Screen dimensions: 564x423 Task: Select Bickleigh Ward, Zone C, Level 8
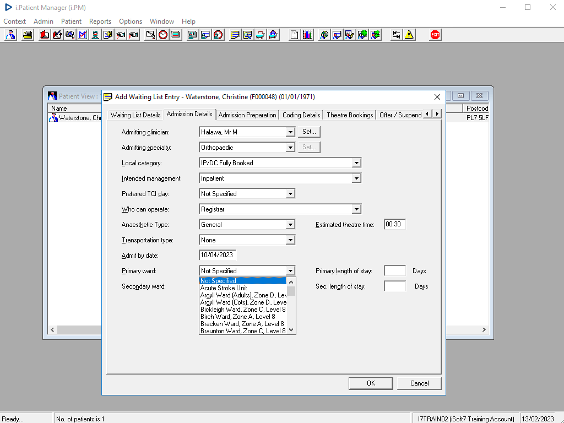click(x=243, y=310)
